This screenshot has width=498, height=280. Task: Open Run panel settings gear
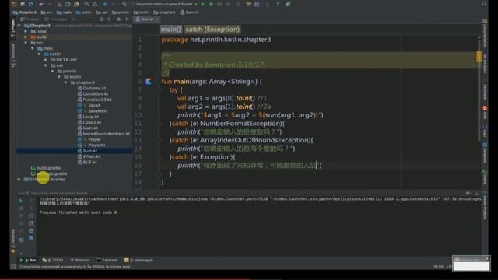[x=468, y=193]
